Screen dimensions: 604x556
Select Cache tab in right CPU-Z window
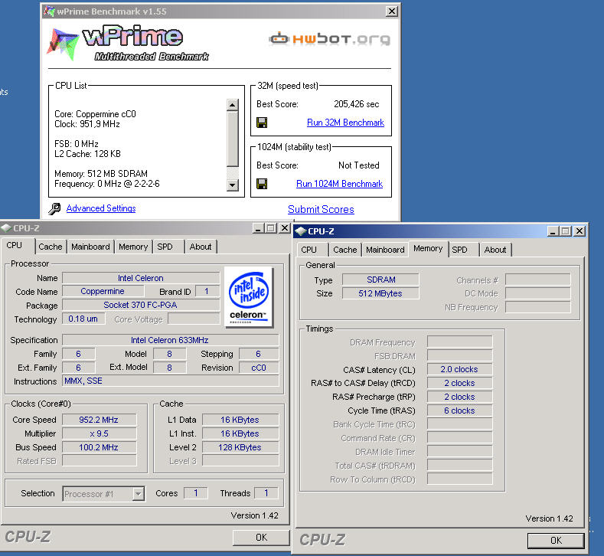(x=344, y=250)
